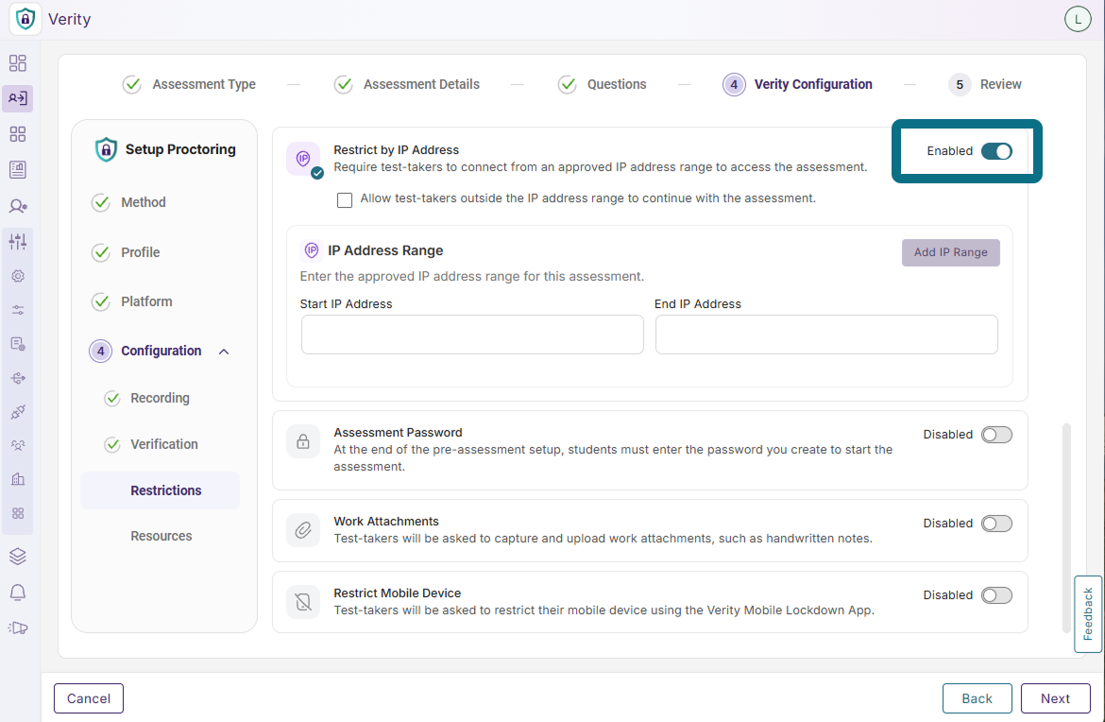
Task: Collapse the Configuration section chevron
Action: click(224, 352)
